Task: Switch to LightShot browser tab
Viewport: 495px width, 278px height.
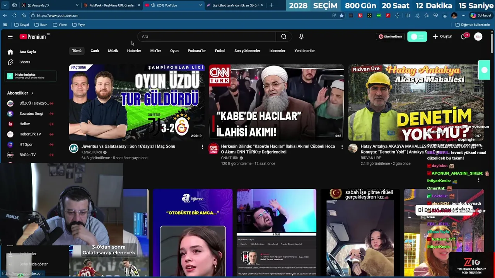Action: (x=235, y=5)
